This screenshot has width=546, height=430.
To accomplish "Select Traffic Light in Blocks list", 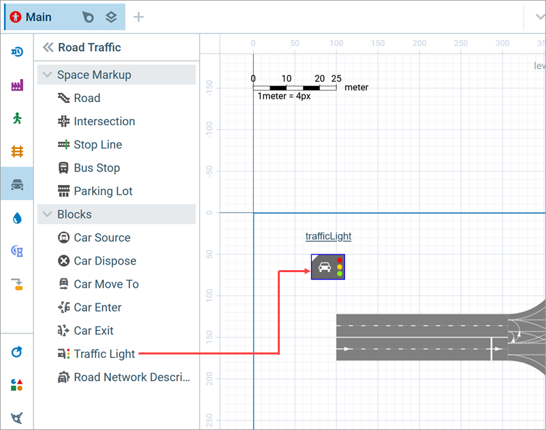I will [104, 354].
